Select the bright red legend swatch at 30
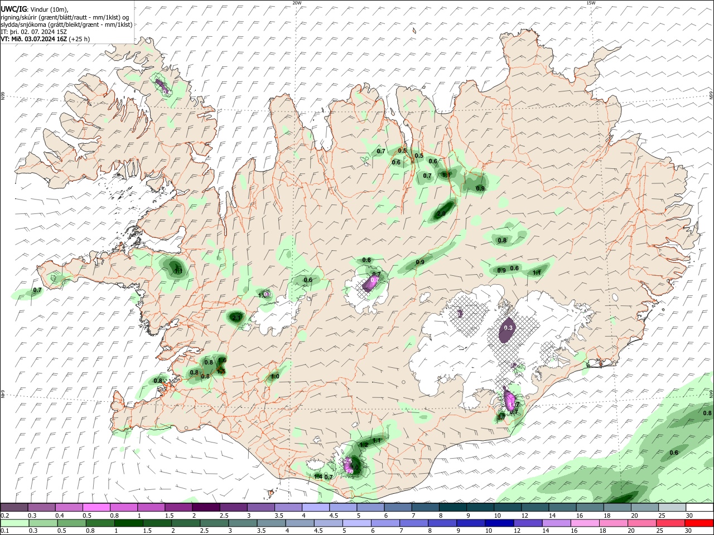714x535 pixels. click(x=699, y=523)
